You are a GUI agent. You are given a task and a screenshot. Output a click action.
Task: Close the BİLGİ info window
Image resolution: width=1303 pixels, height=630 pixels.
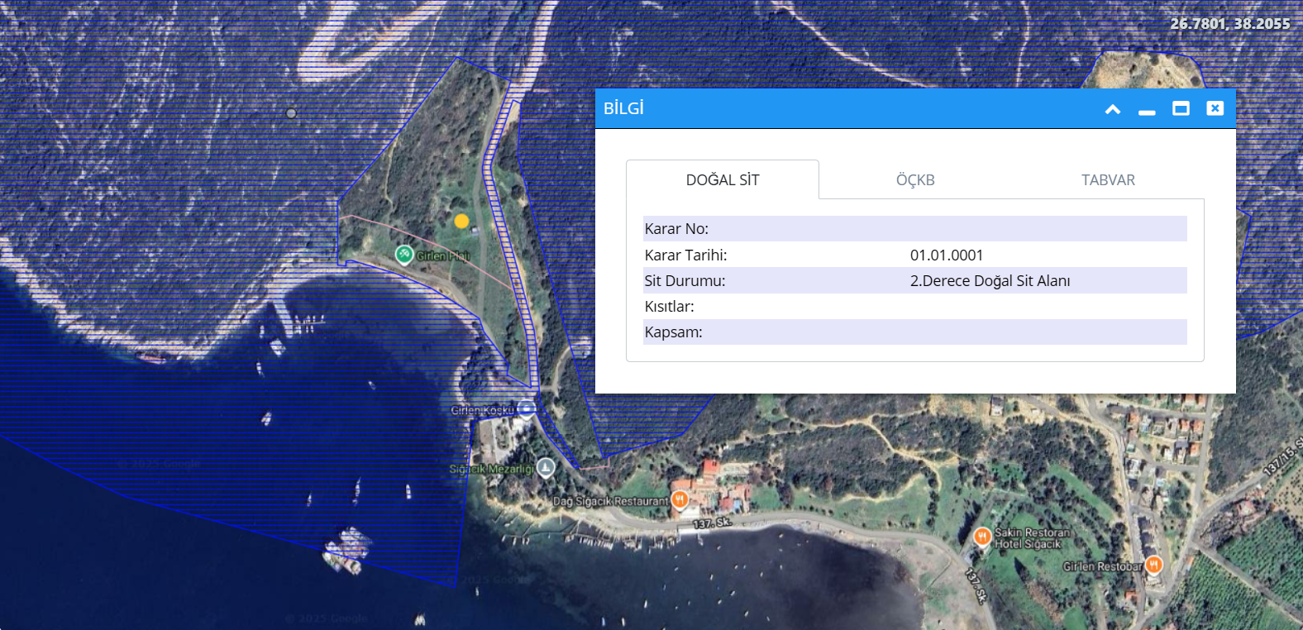coord(1215,109)
